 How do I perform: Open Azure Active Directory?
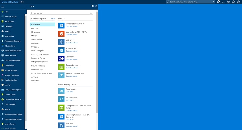(x=12, y=41)
